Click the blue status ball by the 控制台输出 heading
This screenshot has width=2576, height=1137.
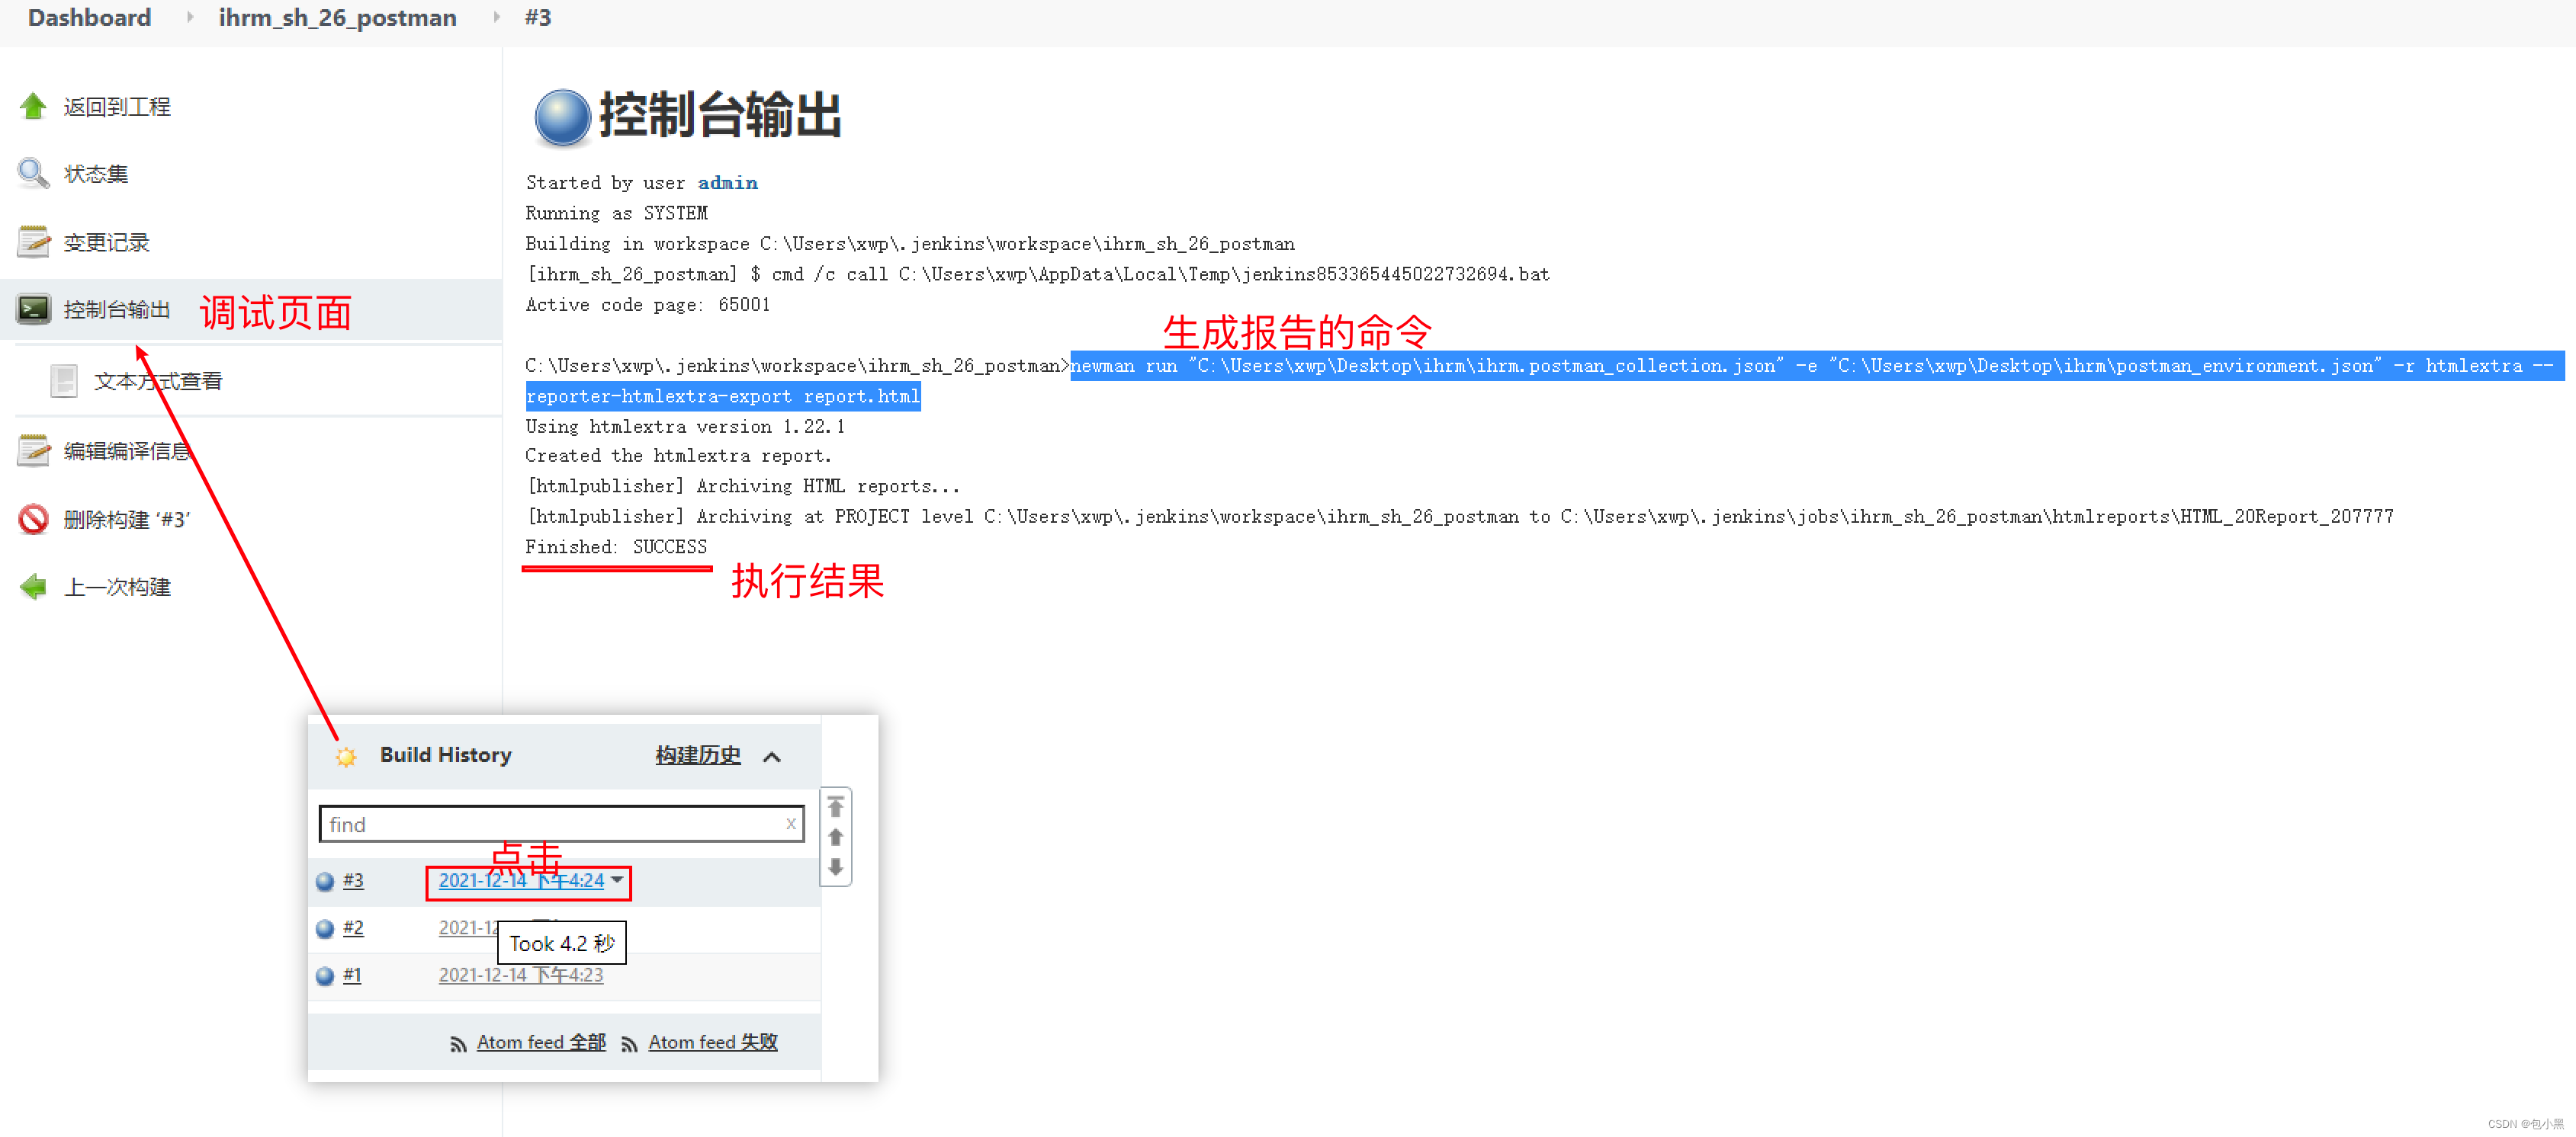point(562,118)
